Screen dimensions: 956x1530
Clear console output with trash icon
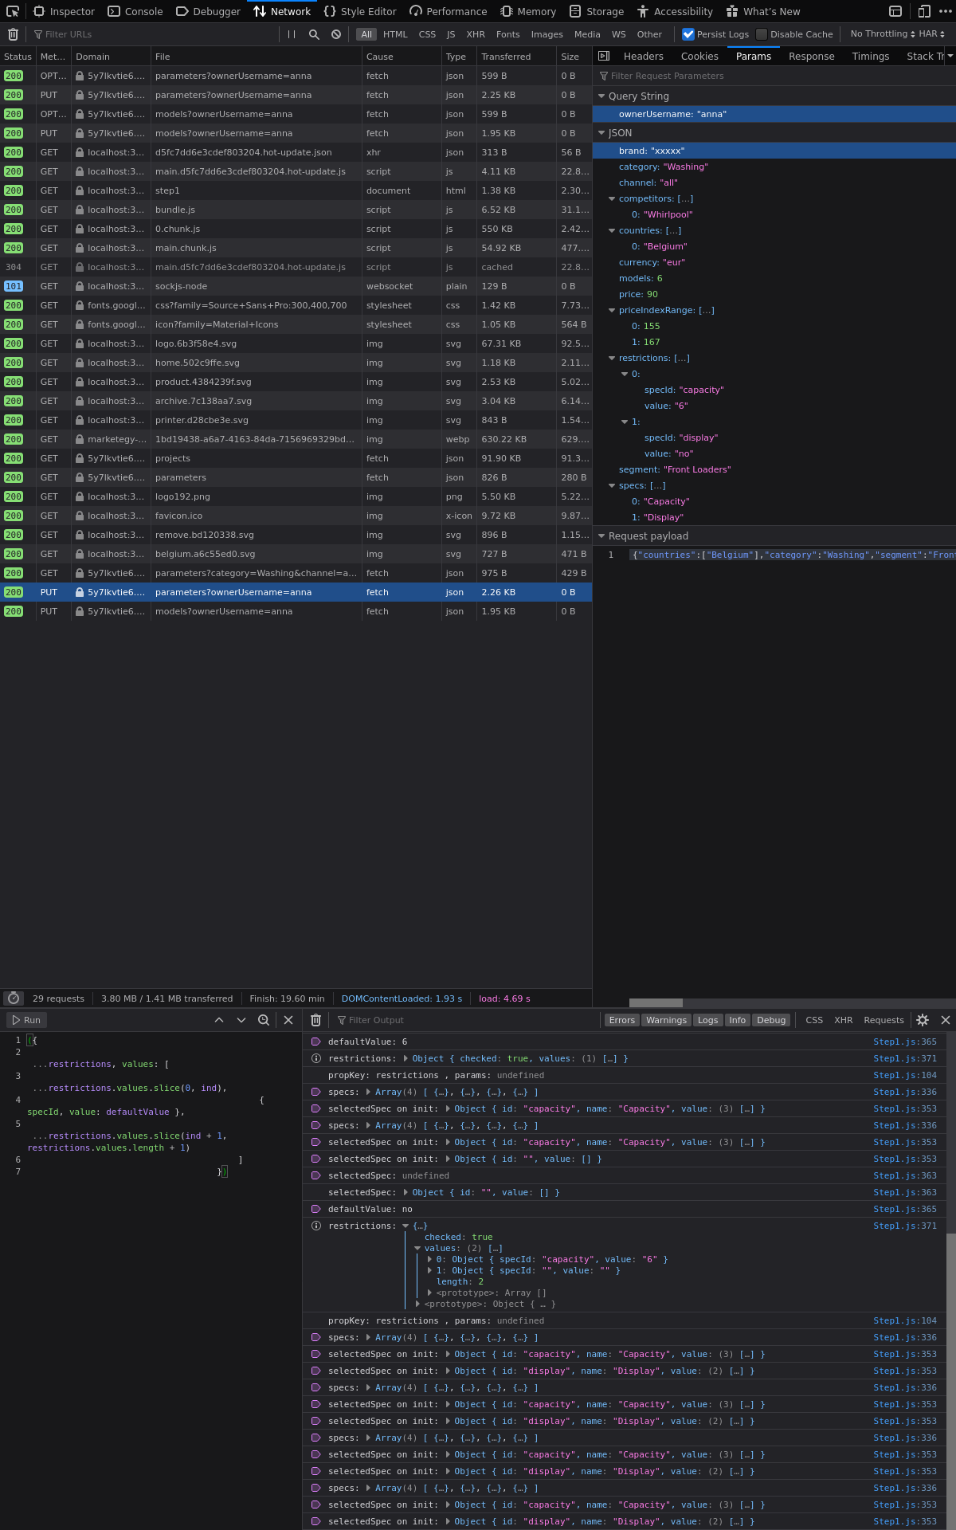(315, 1020)
